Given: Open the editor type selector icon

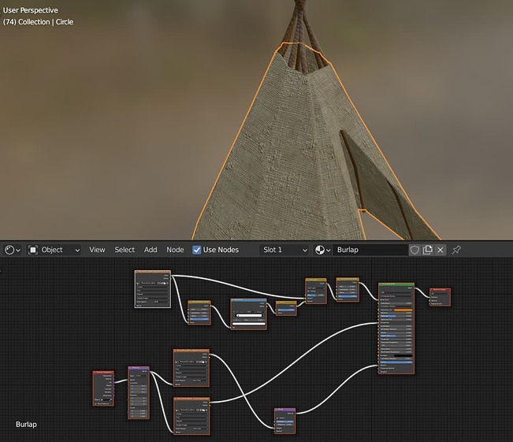Looking at the screenshot, I should pyautogui.click(x=9, y=250).
